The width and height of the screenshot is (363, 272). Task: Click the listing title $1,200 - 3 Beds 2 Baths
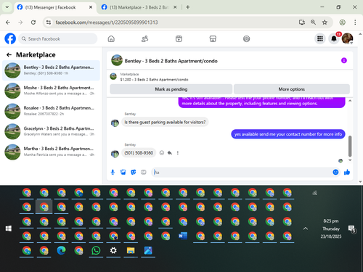154,80
